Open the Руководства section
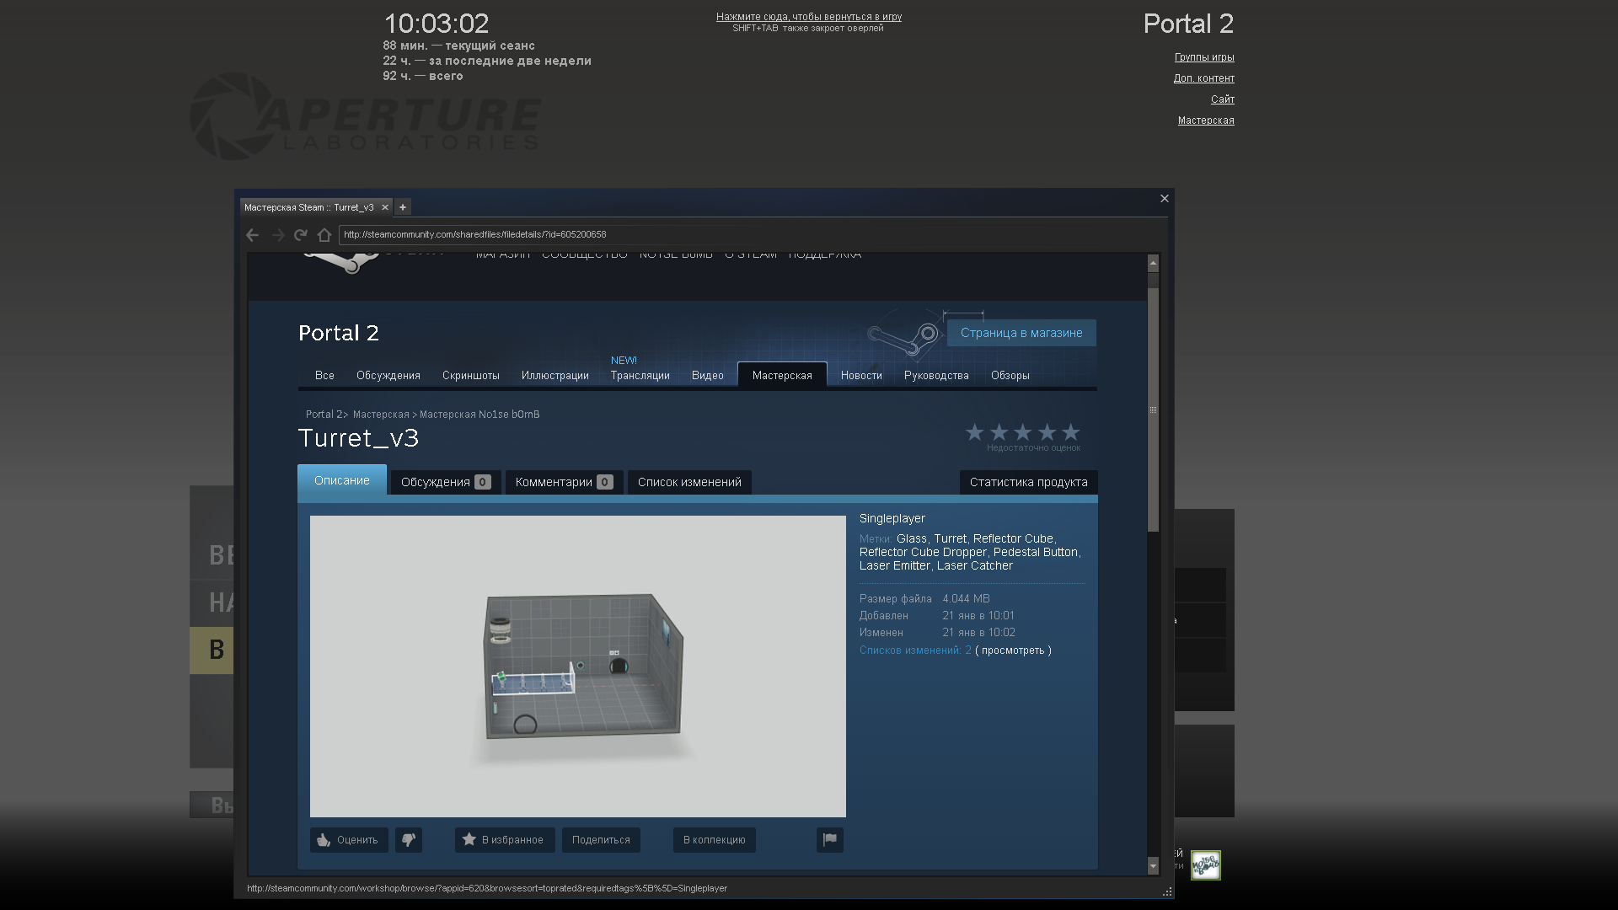 click(x=936, y=376)
